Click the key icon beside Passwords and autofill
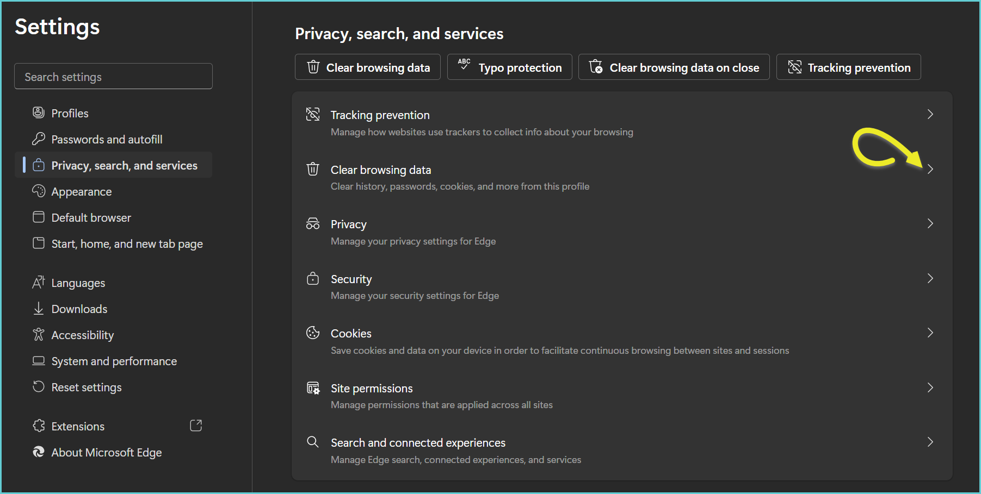Viewport: 981px width, 494px height. point(39,139)
